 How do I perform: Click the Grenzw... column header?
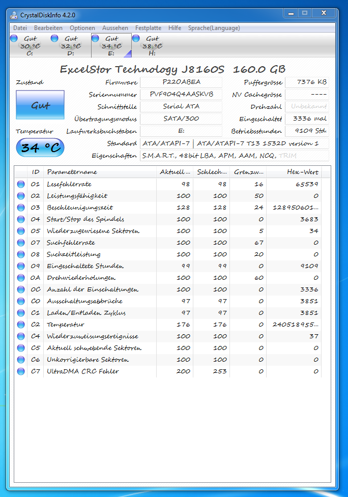pyautogui.click(x=248, y=172)
